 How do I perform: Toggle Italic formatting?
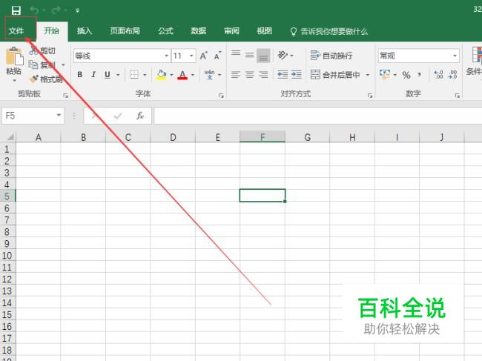coord(93,75)
